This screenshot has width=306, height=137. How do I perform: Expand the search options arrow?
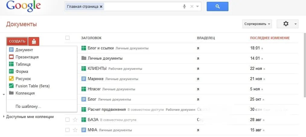click(198, 6)
